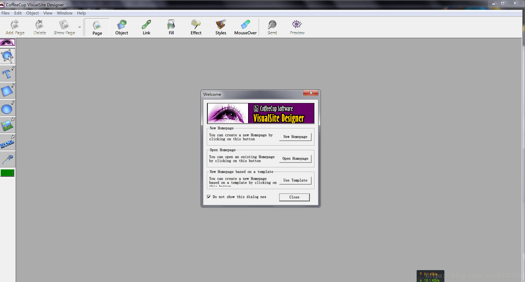The width and height of the screenshot is (525, 282).
Task: Click the network speed indicator widget
Action: click(430, 277)
